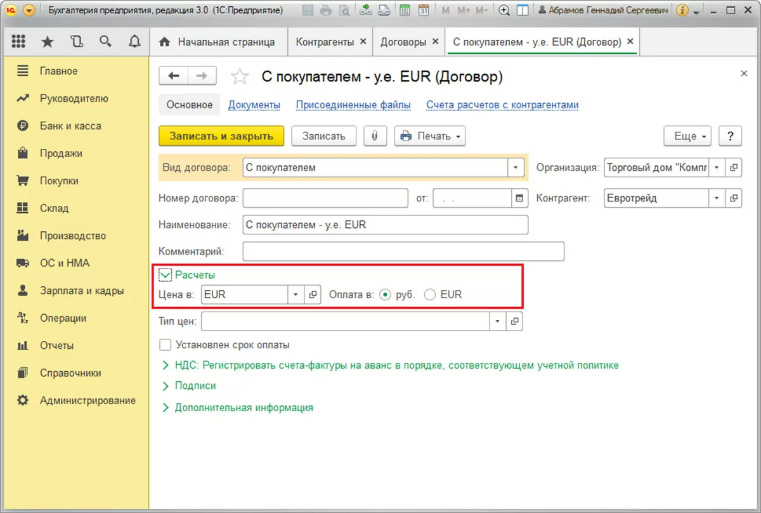Image resolution: width=761 pixels, height=513 pixels.
Task: Open the calendar picker for the contract date
Action: tap(519, 198)
